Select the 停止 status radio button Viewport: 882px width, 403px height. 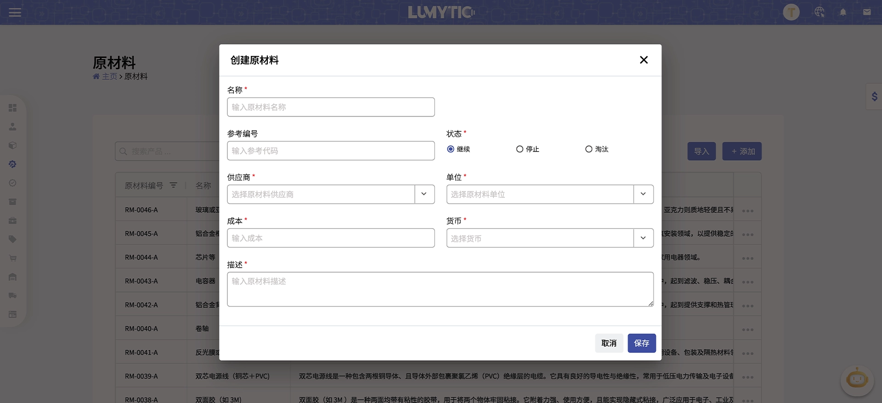tap(520, 149)
